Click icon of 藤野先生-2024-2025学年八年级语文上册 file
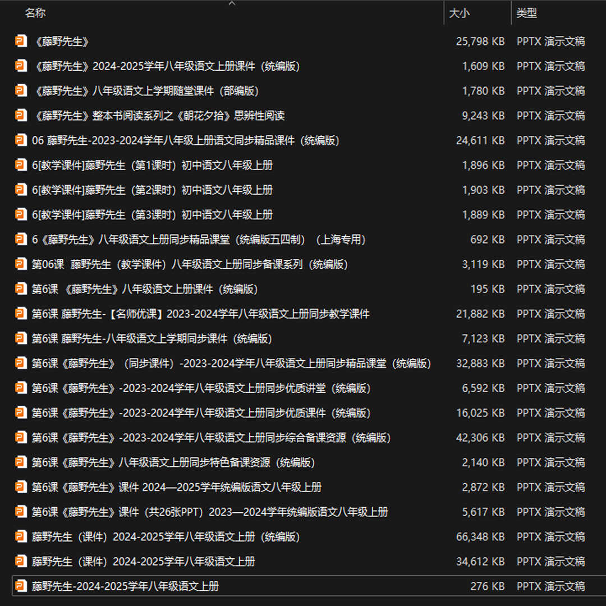606x606 pixels. pos(21,585)
